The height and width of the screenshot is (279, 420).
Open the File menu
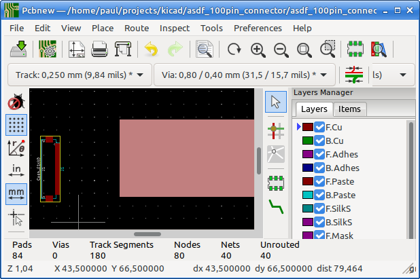point(16,28)
